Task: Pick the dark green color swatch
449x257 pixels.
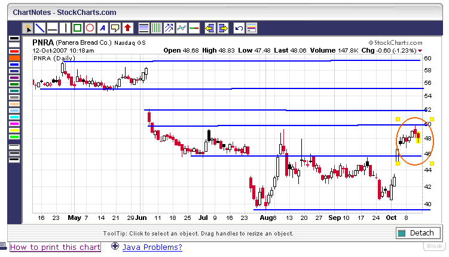Action: coord(14,84)
